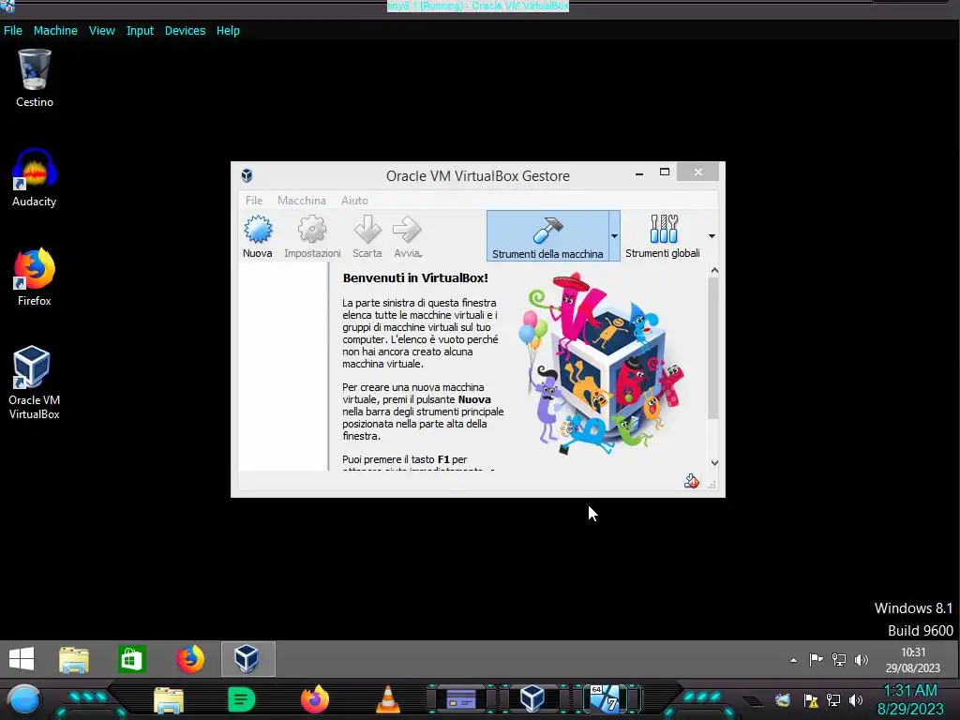Viewport: 960px width, 720px height.
Task: Click 64-bit 7 VM icon on host taskbar
Action: [605, 698]
